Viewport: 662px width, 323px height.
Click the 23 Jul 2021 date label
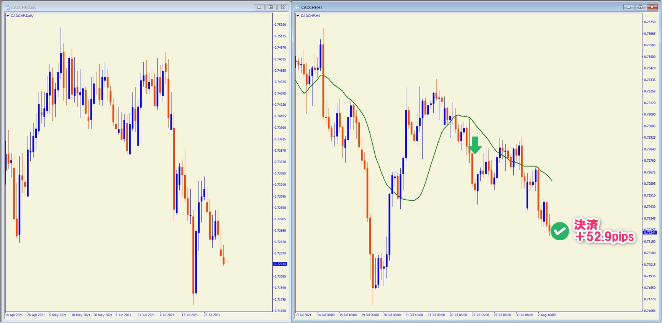tap(212, 315)
